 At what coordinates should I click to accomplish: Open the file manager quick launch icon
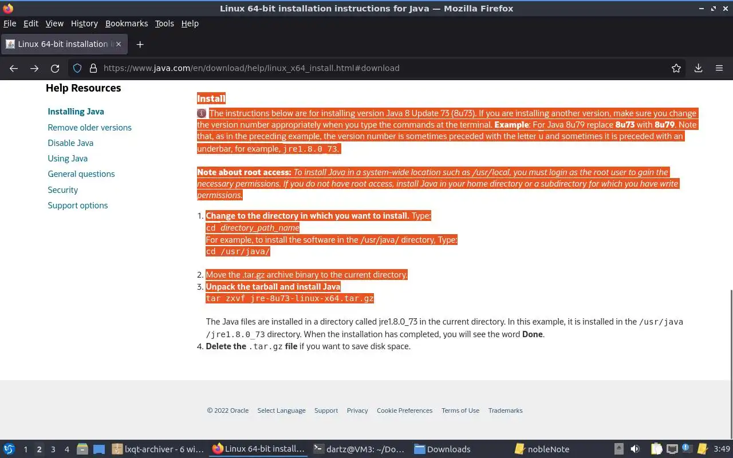(x=82, y=449)
